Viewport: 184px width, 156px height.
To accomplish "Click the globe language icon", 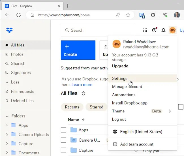I will pos(115,132).
